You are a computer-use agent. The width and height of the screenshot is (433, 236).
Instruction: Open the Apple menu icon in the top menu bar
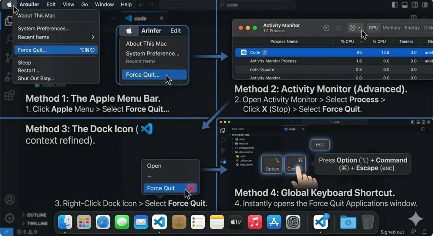[x=9, y=4]
